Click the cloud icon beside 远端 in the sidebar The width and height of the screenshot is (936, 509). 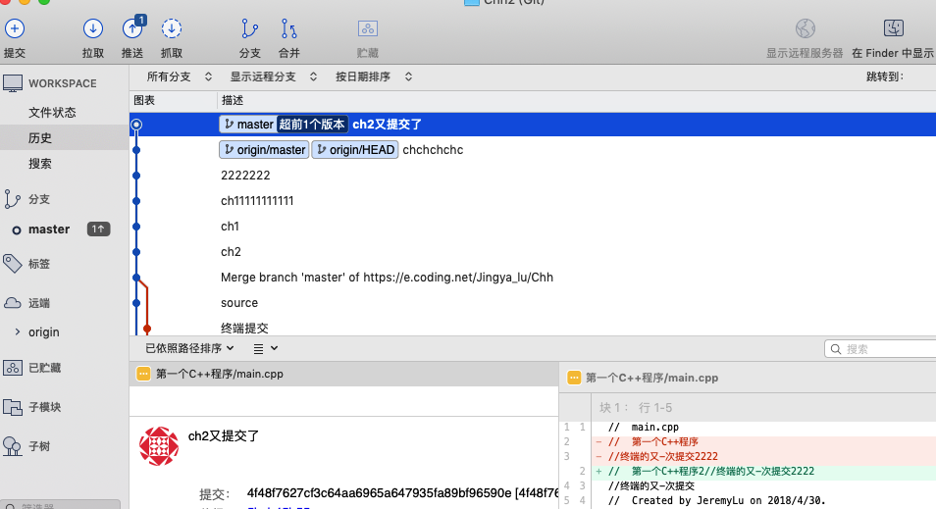(13, 303)
